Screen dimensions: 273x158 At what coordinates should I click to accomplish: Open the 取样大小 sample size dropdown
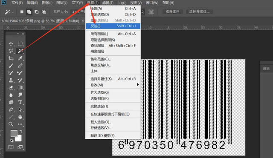coord(78,12)
